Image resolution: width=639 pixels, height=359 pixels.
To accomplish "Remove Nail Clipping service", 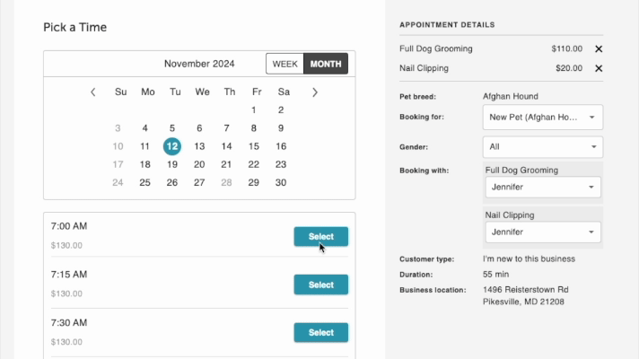I will [599, 68].
